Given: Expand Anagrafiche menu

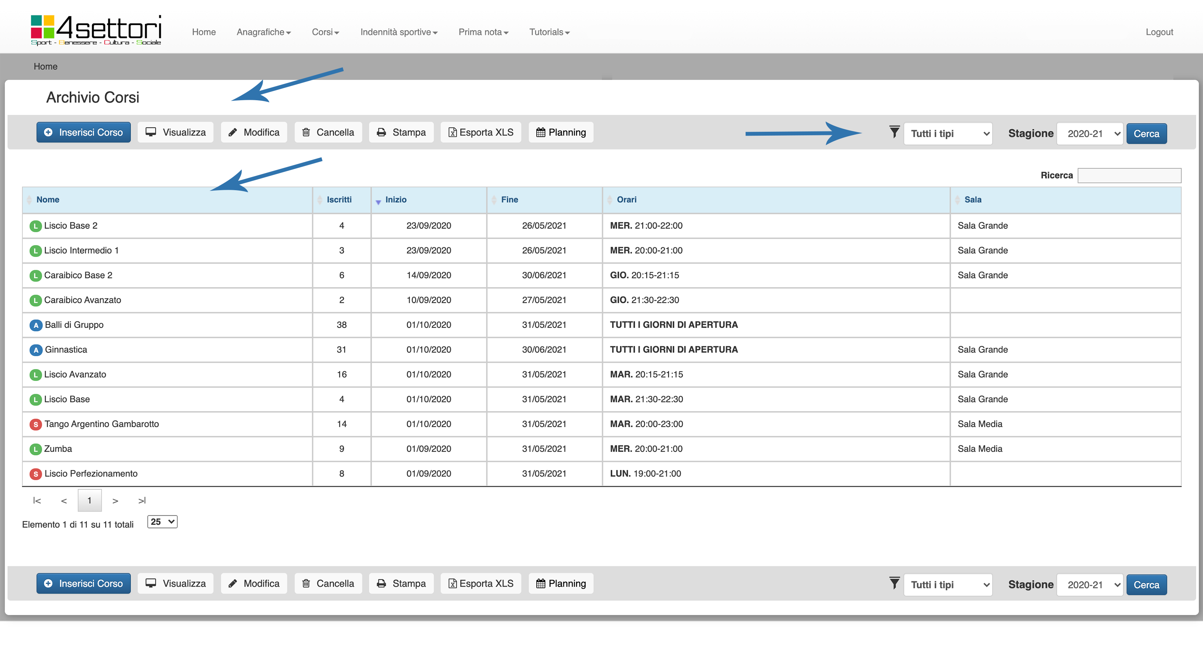Looking at the screenshot, I should point(264,32).
